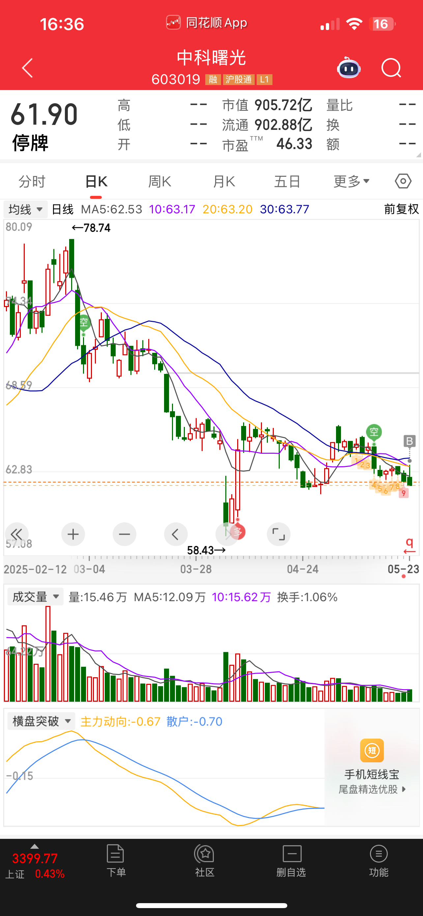423x916 pixels.
Task: Tap the iOS home indicator bar
Action: coord(212,905)
